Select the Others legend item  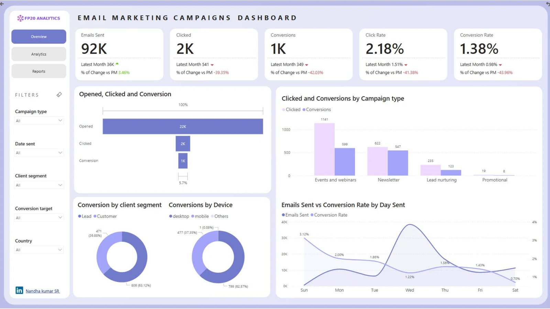(220, 216)
